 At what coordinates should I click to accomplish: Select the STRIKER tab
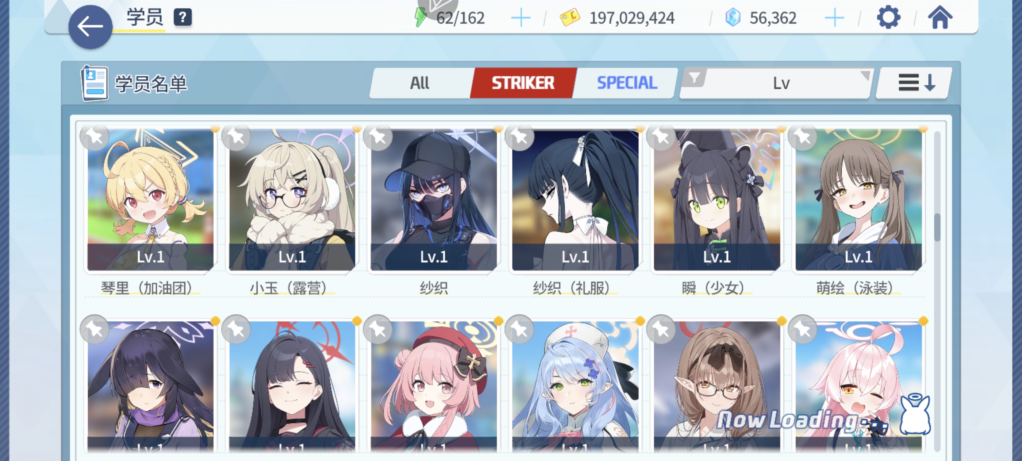[523, 83]
